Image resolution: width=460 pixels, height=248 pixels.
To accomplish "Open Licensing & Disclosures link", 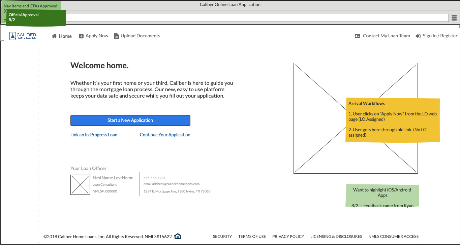I will coord(336,237).
